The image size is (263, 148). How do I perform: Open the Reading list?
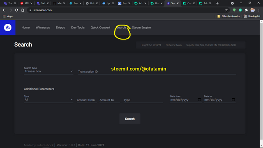coord(252,16)
